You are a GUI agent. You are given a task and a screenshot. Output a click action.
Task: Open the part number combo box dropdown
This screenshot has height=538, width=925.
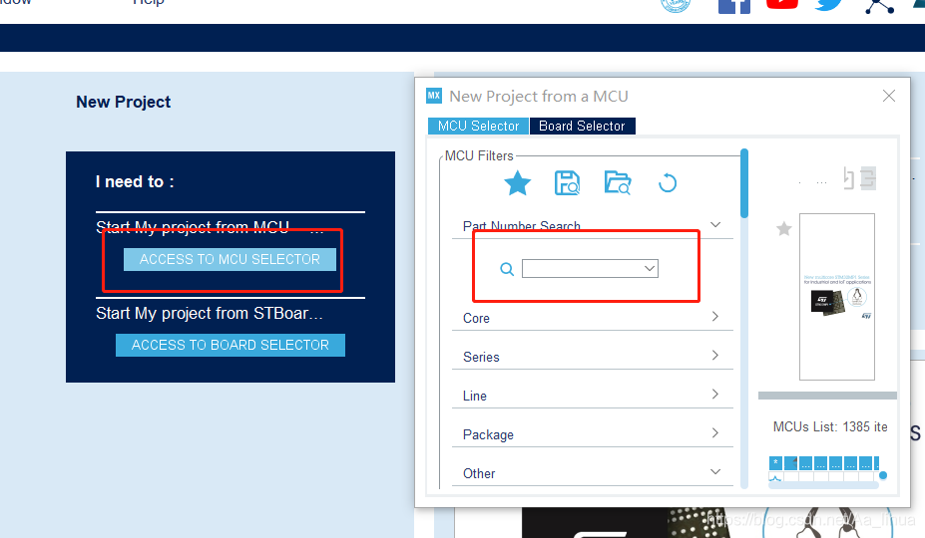650,269
